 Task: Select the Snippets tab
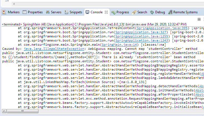pos(74,12)
